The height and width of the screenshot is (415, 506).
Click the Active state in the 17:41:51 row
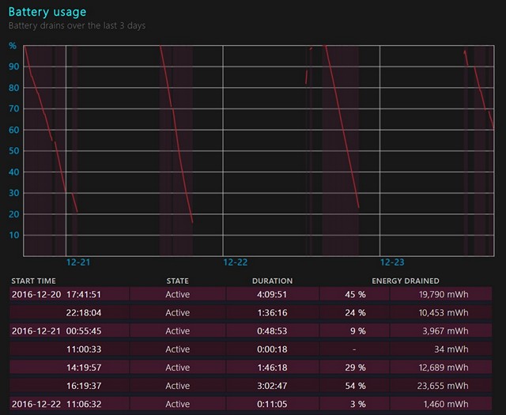point(177,294)
